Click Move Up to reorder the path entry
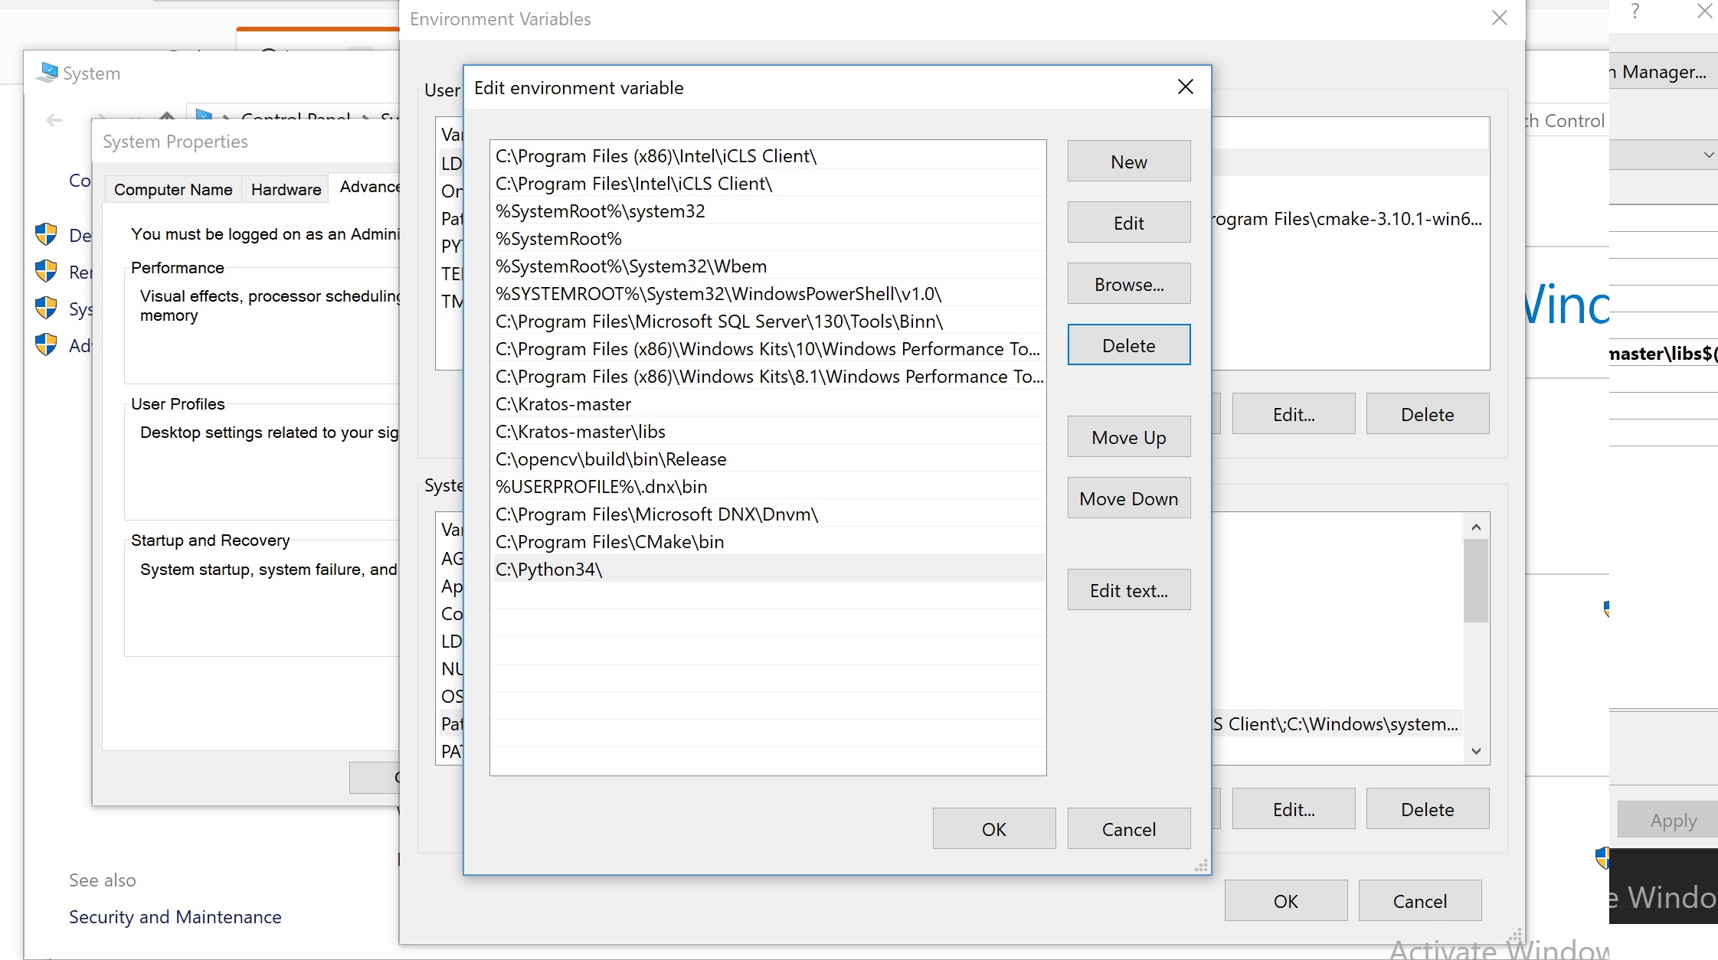Screen dimensions: 1718x960 pyautogui.click(x=1128, y=436)
